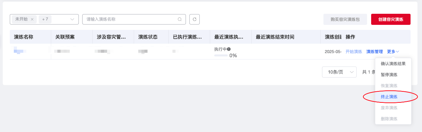Screen dimensions: 422x132
Task: Click the search magnifier icon
Action: [x=180, y=19]
